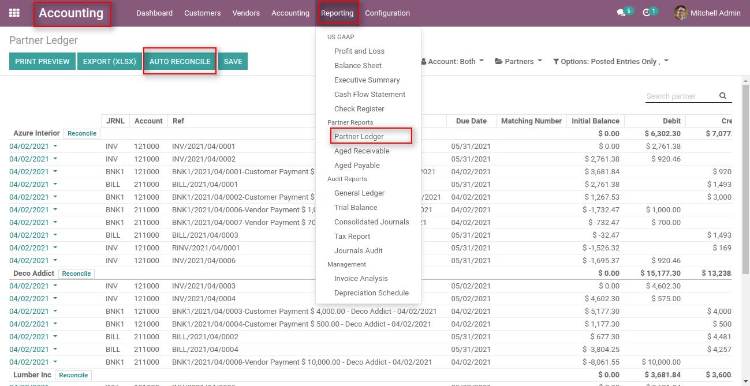Image resolution: width=750 pixels, height=386 pixels.
Task: Select Balance Sheet report
Action: [x=358, y=65]
